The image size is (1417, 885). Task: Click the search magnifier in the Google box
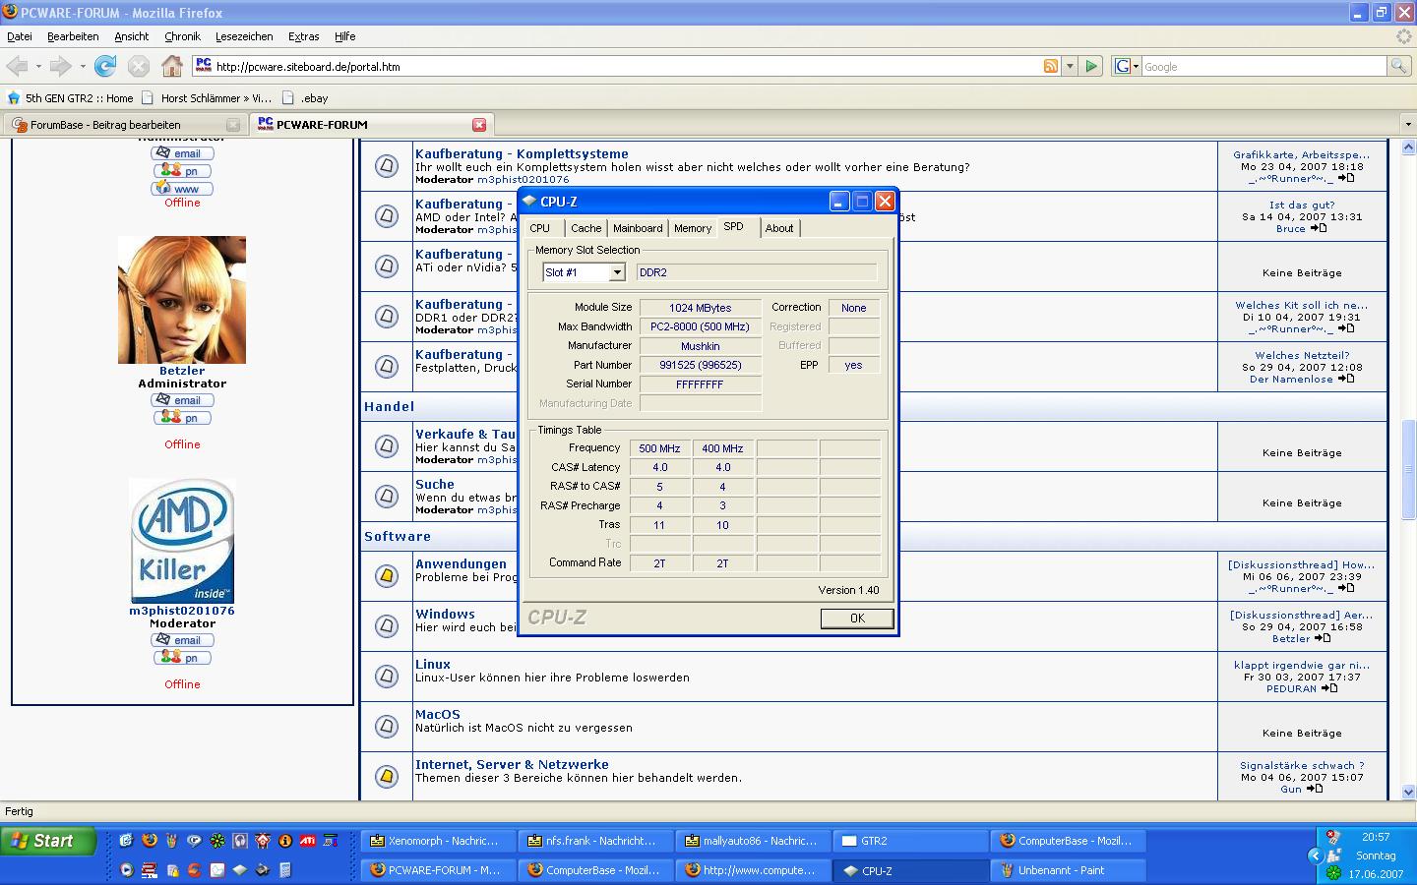coord(1397,66)
